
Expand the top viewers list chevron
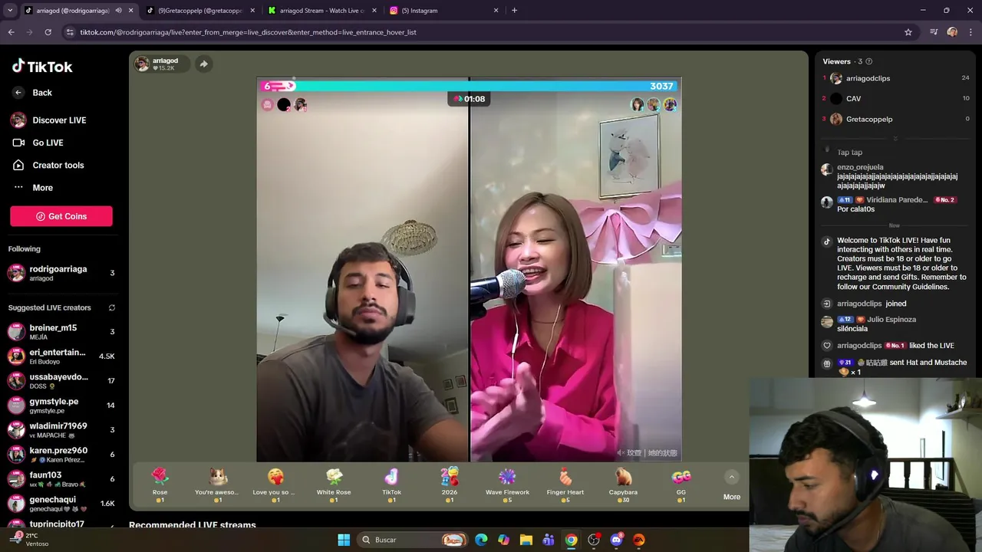point(895,139)
